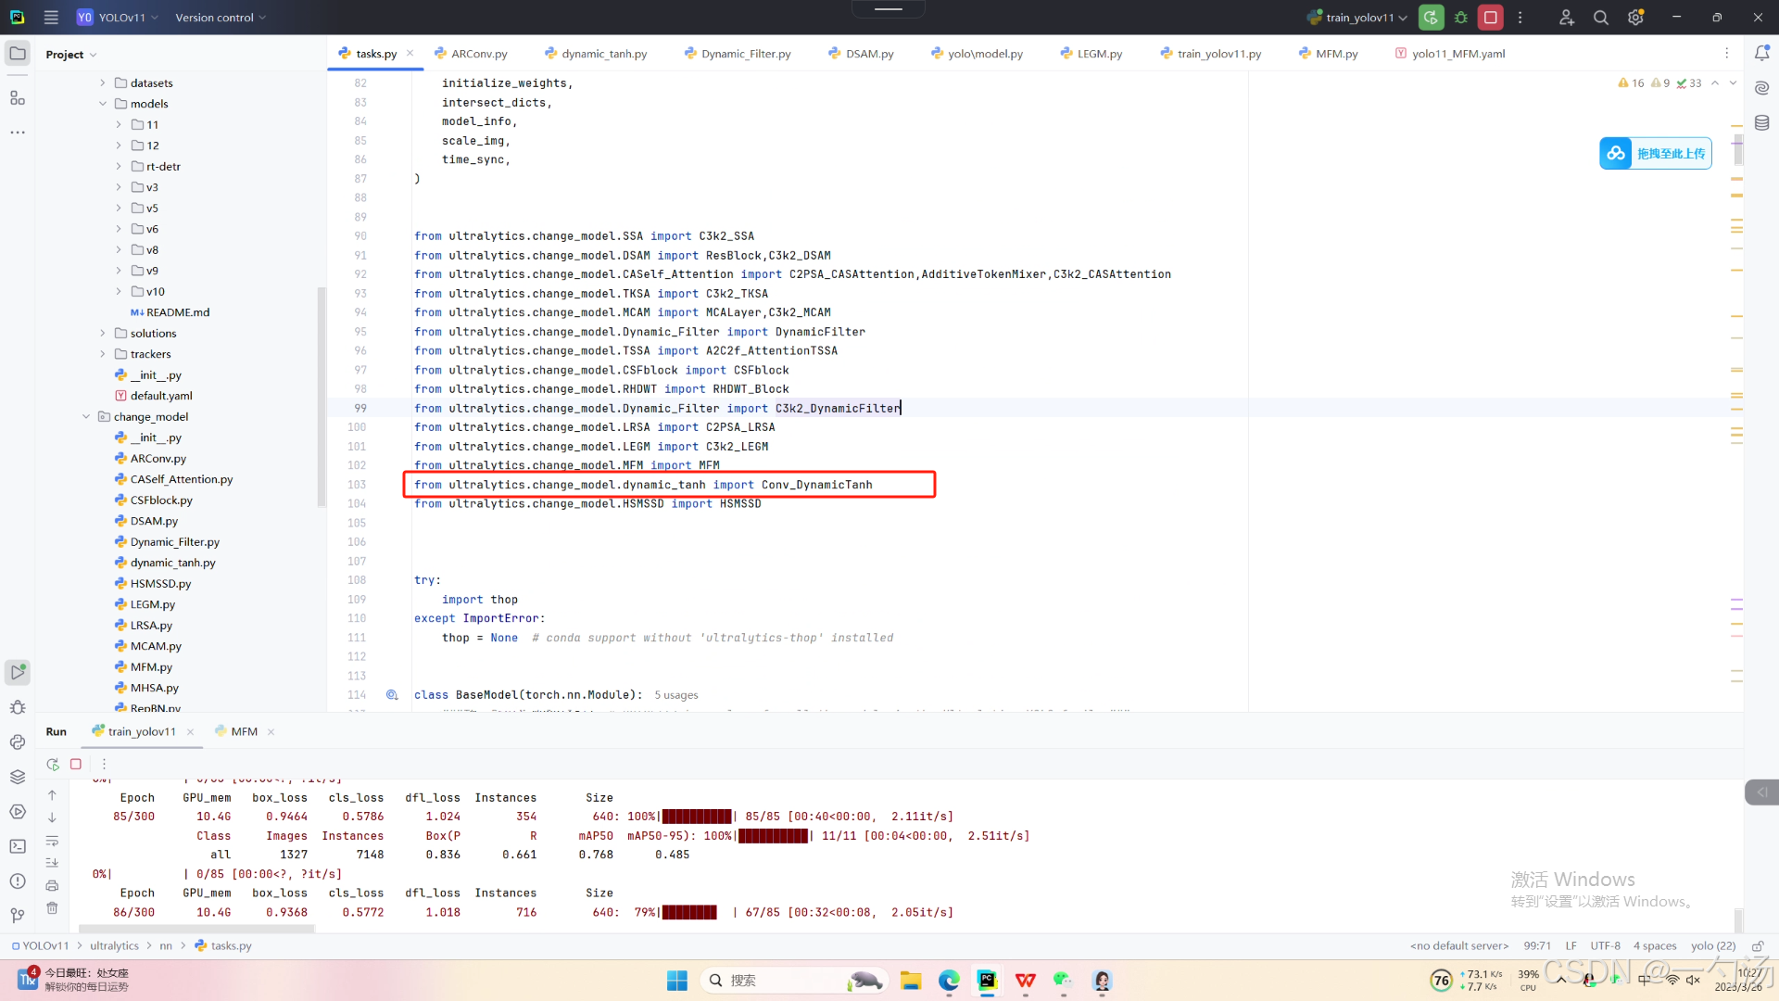Expand the datasets folder in project tree
This screenshot has height=1001, width=1779.
click(x=103, y=83)
